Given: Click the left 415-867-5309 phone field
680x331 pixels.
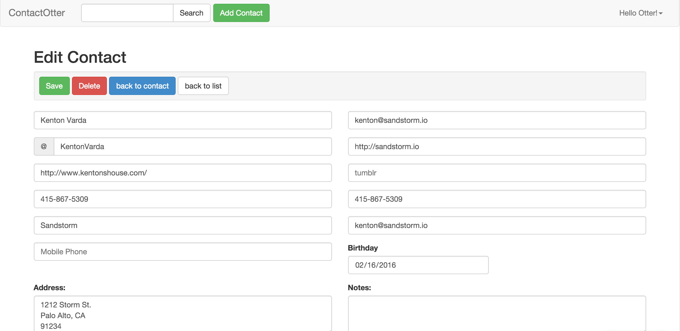Looking at the screenshot, I should [183, 199].
